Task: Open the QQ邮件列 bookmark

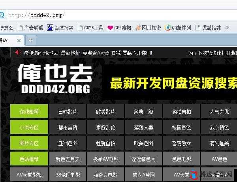Action: (178, 28)
